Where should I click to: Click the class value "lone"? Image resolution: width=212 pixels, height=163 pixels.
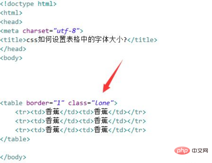[103, 103]
